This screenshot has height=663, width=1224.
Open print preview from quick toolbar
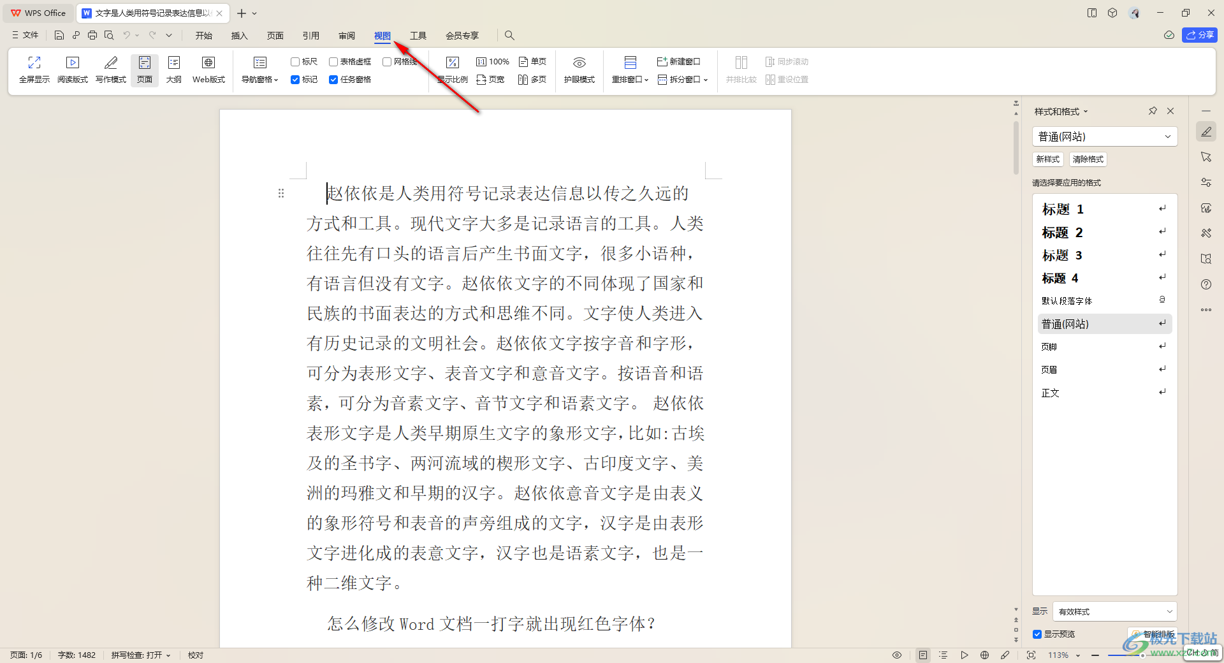coord(109,35)
